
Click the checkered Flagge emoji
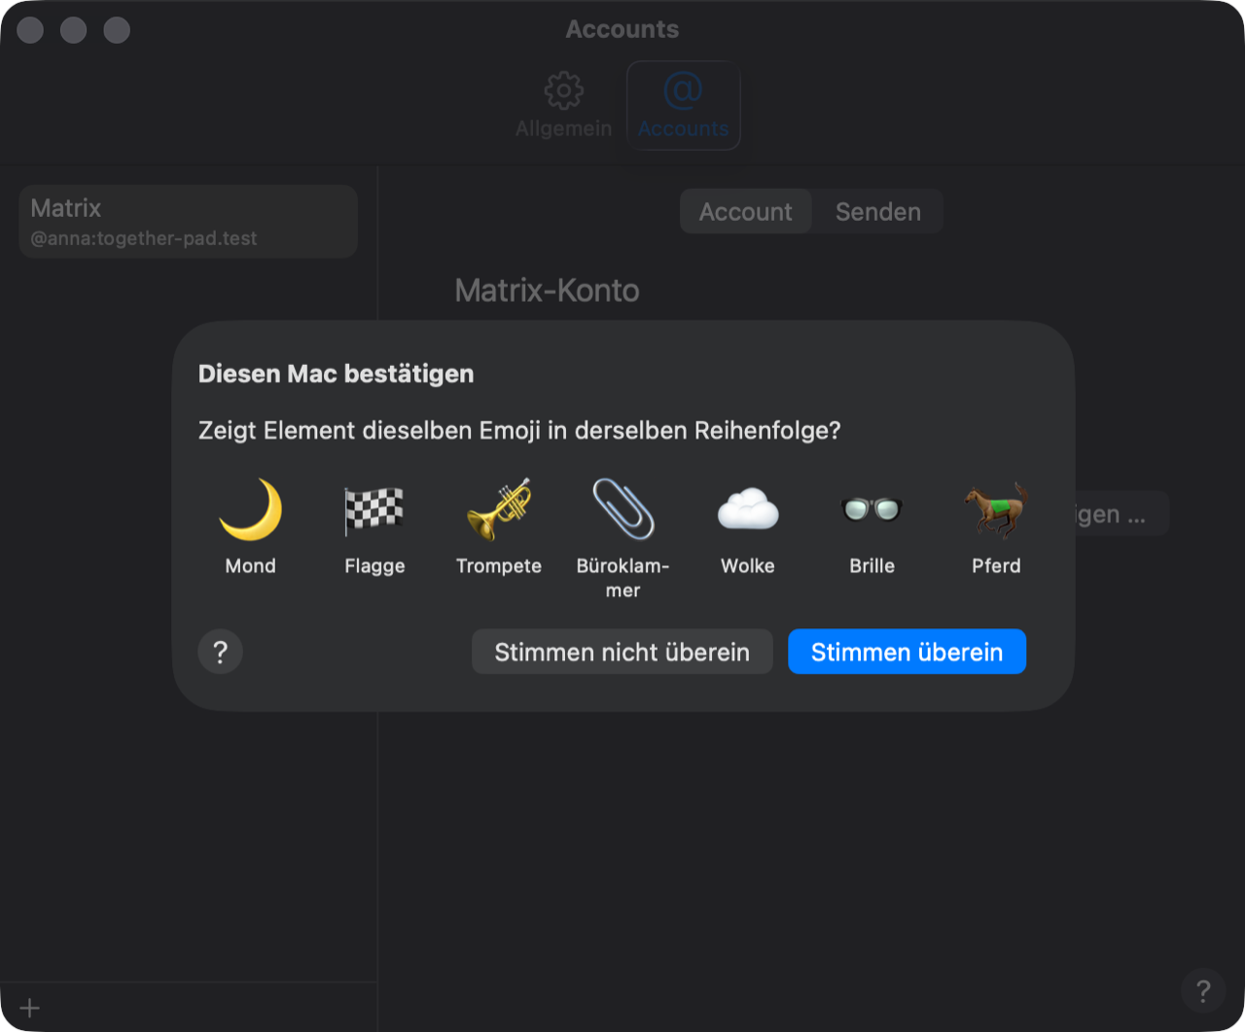374,510
